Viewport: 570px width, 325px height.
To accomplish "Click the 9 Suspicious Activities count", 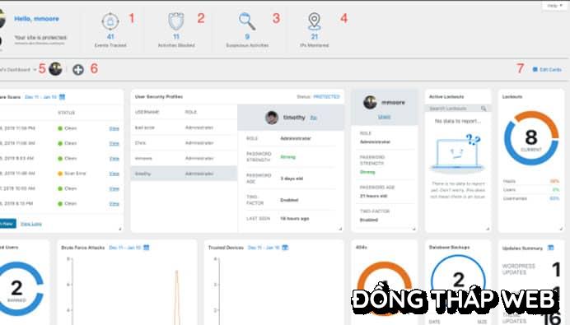I will [247, 37].
